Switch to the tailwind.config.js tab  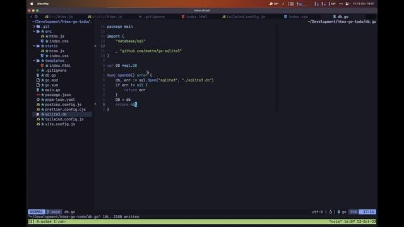click(x=244, y=17)
